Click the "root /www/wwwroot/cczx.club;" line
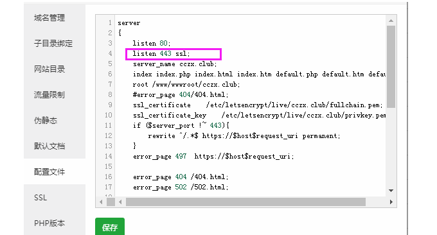Image resolution: width=437 pixels, height=235 pixels. click(186, 84)
